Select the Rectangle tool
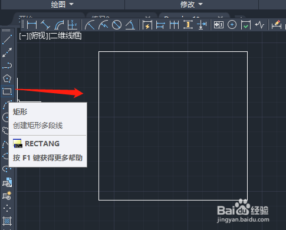Image resolution: width=286 pixels, height=230 pixels. (x=7, y=91)
